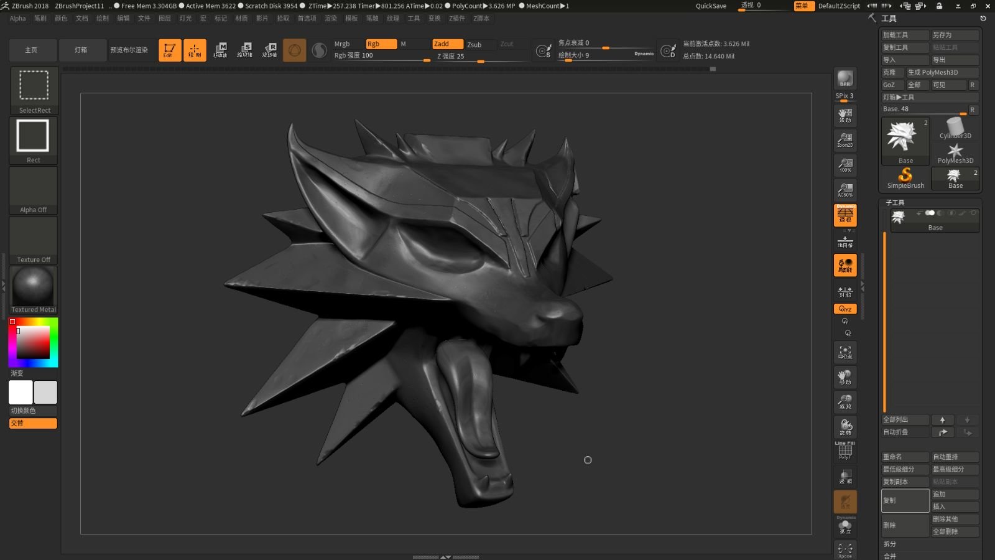Open the 渲染 render menu
This screenshot has width=995, height=560.
[x=331, y=19]
